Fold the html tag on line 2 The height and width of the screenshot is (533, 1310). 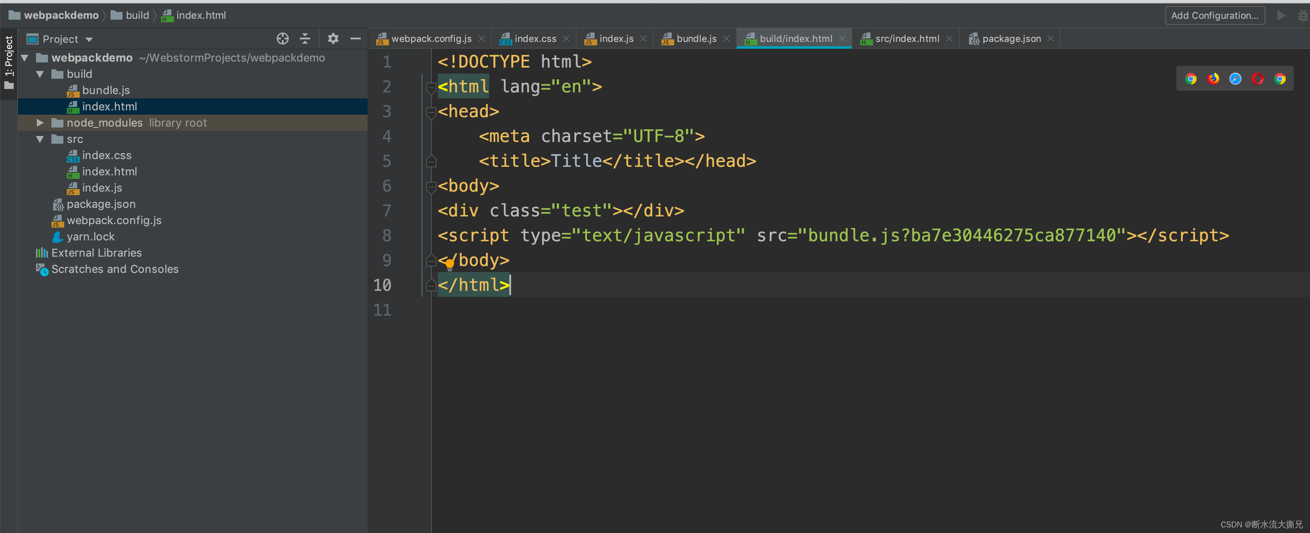click(431, 87)
